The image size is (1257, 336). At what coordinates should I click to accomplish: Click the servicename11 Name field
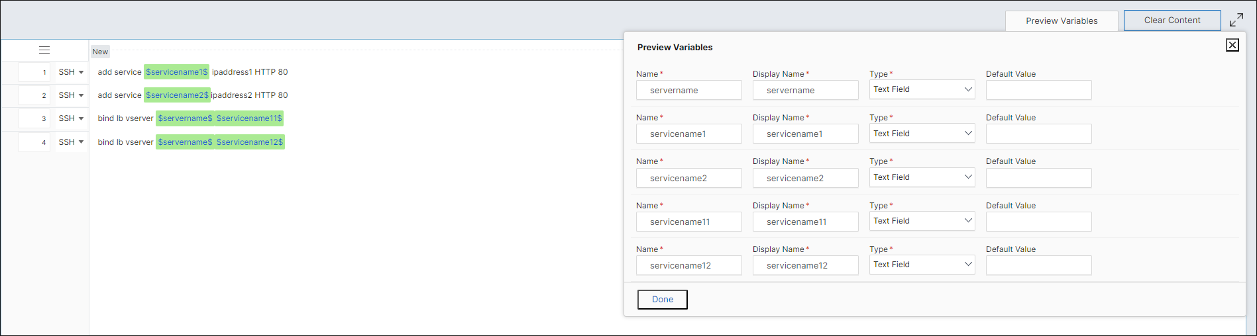[x=689, y=222]
